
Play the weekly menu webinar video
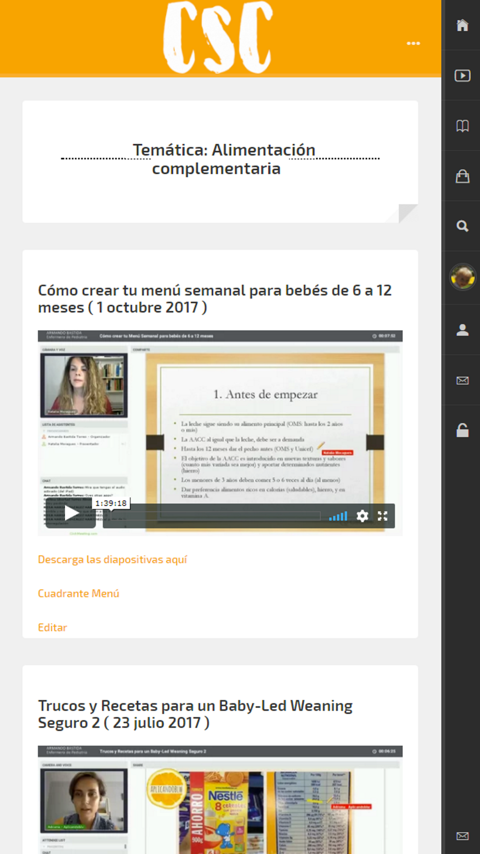[72, 513]
